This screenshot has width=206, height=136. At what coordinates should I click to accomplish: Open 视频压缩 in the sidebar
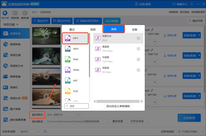[x=15, y=55]
